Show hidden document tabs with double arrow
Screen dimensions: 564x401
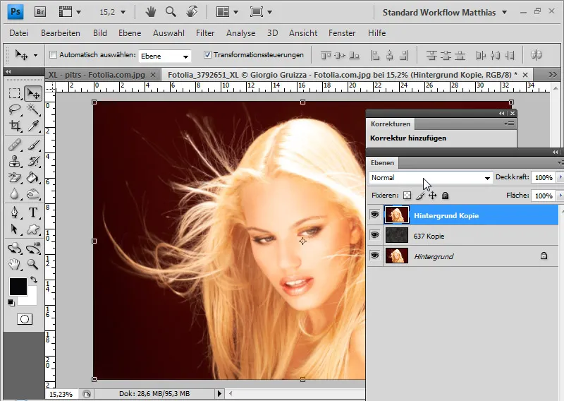click(x=553, y=75)
